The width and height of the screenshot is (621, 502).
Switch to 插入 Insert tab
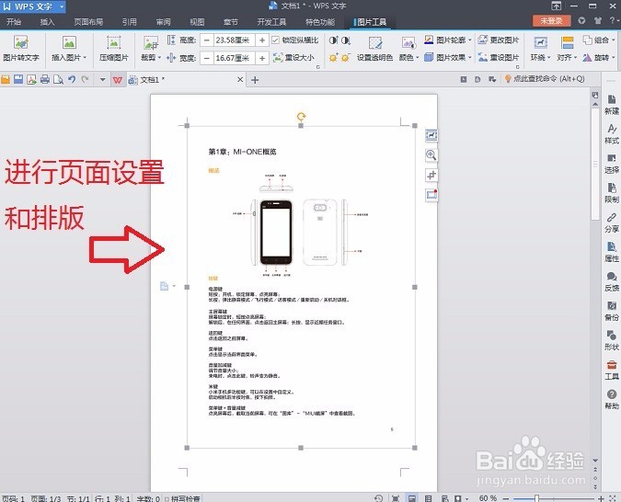(47, 22)
